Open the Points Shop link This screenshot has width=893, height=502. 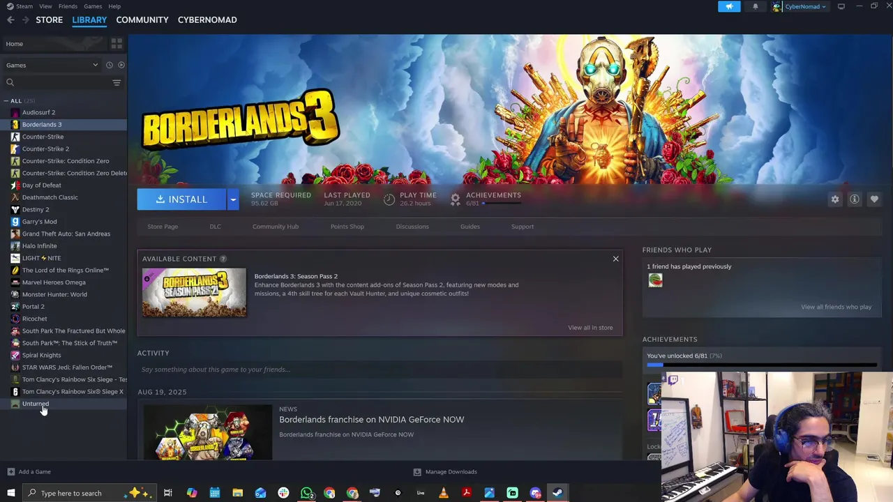347,227
